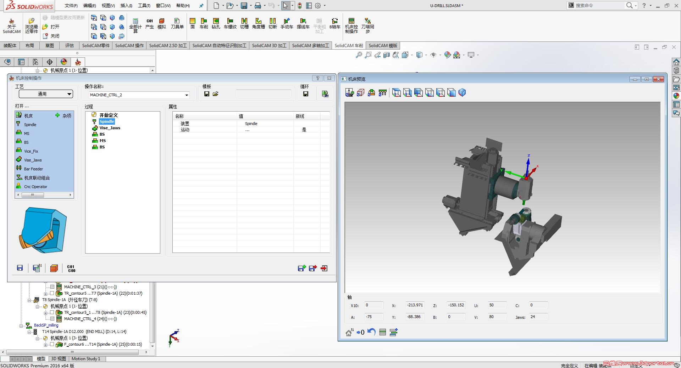Select Vice_Fix in the 打开 list
This screenshot has width=681, height=368.
(x=31, y=151)
